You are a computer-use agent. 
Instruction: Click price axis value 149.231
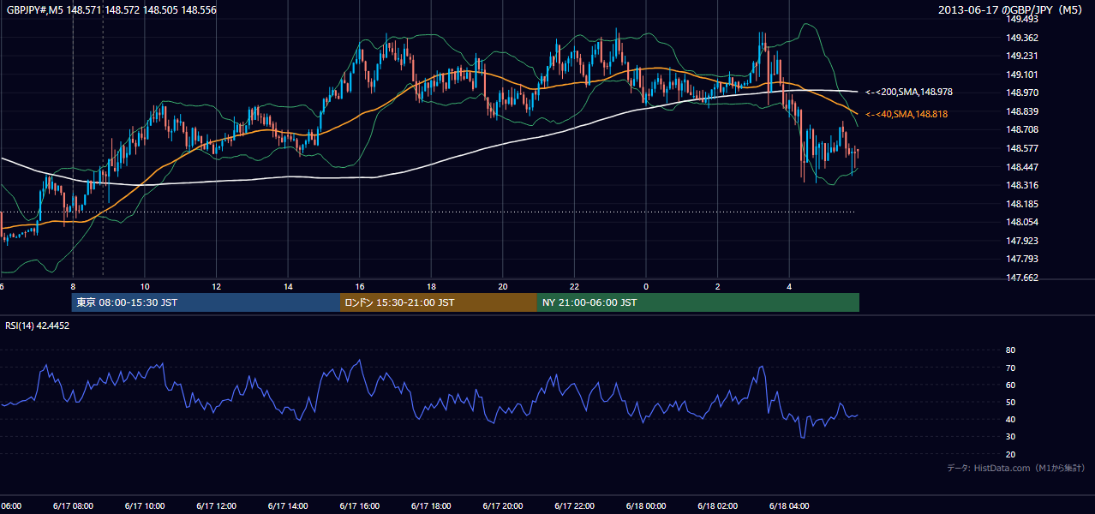(x=1021, y=56)
